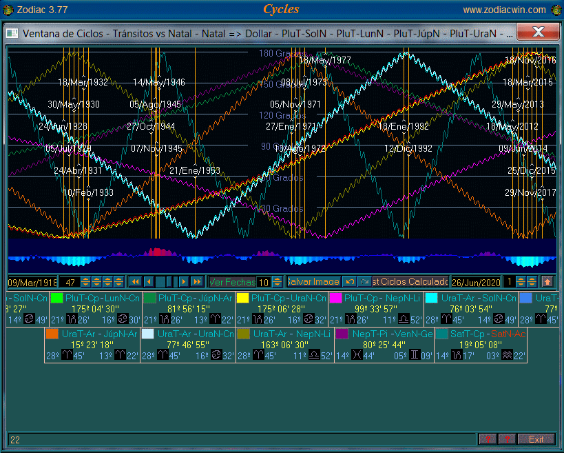
Task: Click the Cancer glyph in the PluT-Cp LunN-Cn cell
Action: click(x=123, y=319)
